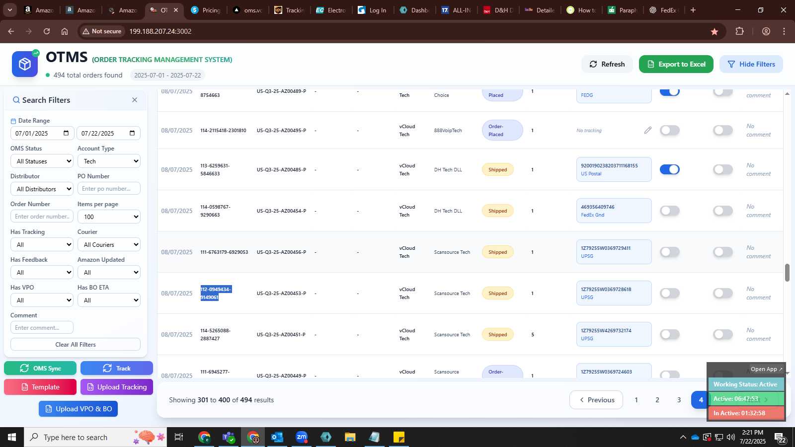Enable second toggle in 1Z79255W4269732174 row
The image size is (795, 447).
tap(723, 334)
